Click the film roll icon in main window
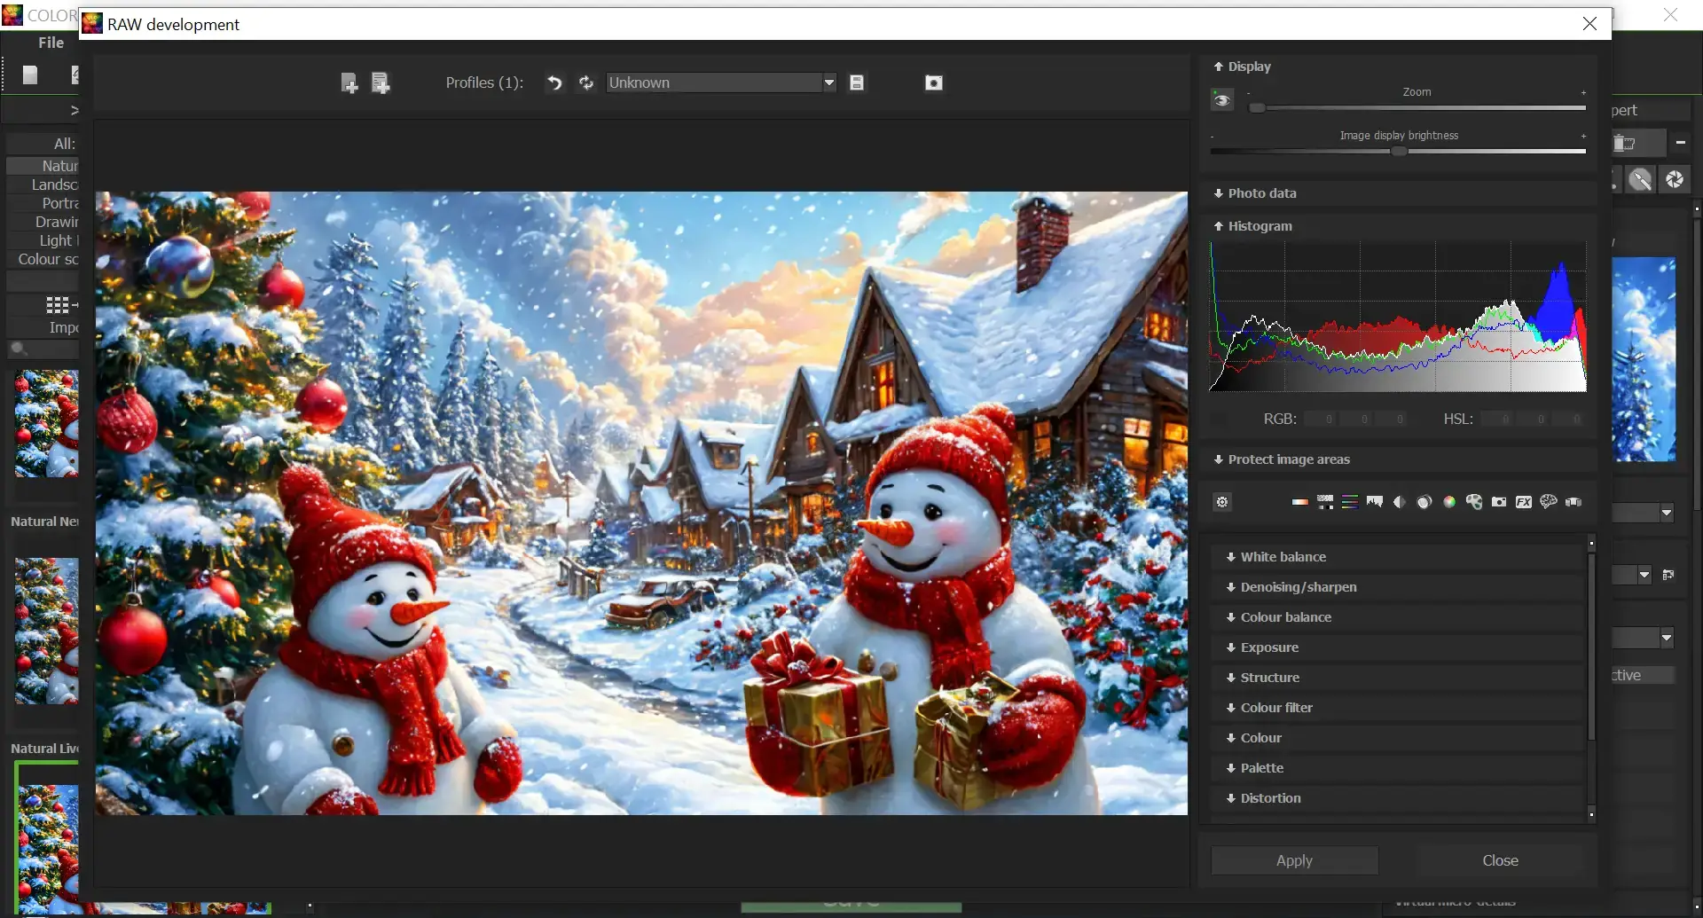The width and height of the screenshot is (1703, 918). pyautogui.click(x=1625, y=144)
